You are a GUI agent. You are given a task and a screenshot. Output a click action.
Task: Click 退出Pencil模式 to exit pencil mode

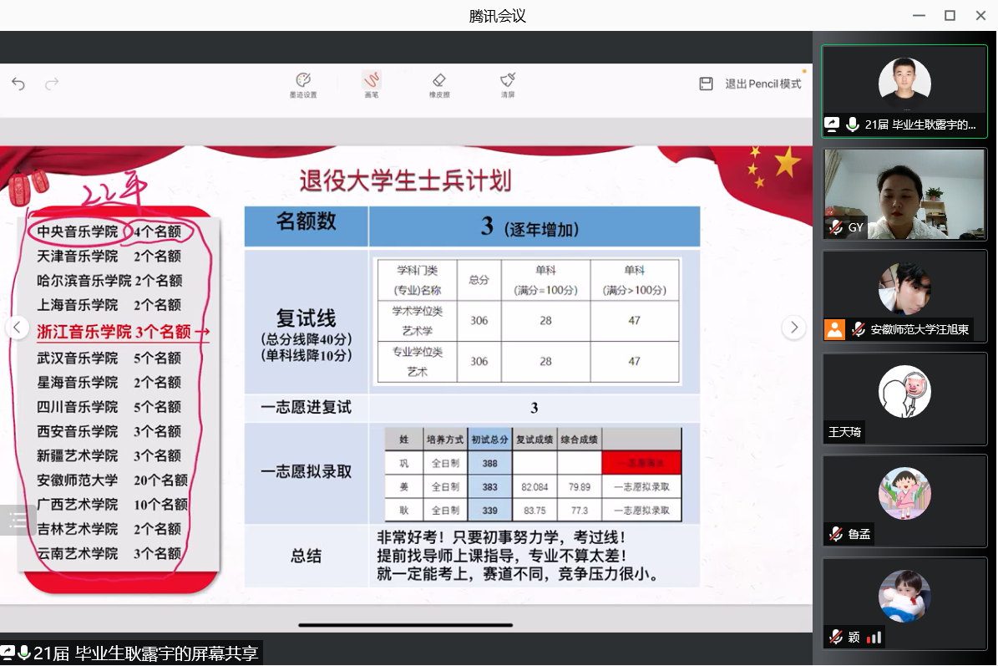point(762,84)
